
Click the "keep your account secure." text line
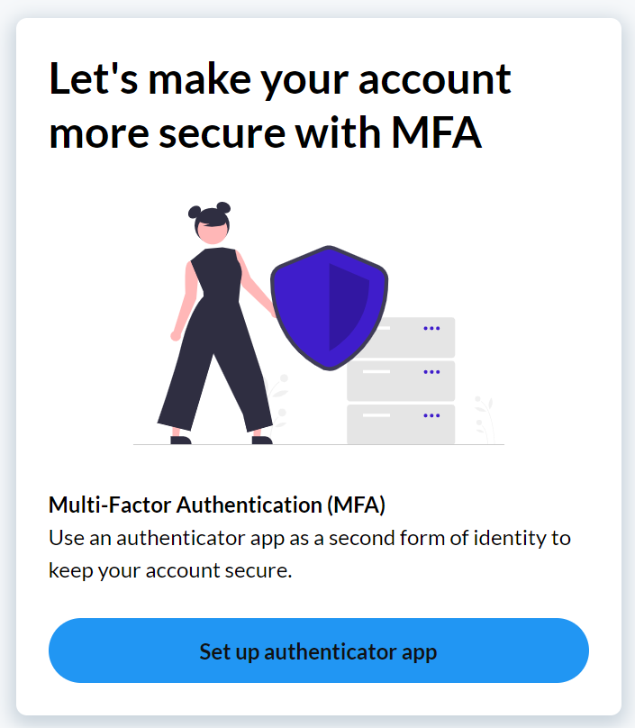click(x=170, y=570)
